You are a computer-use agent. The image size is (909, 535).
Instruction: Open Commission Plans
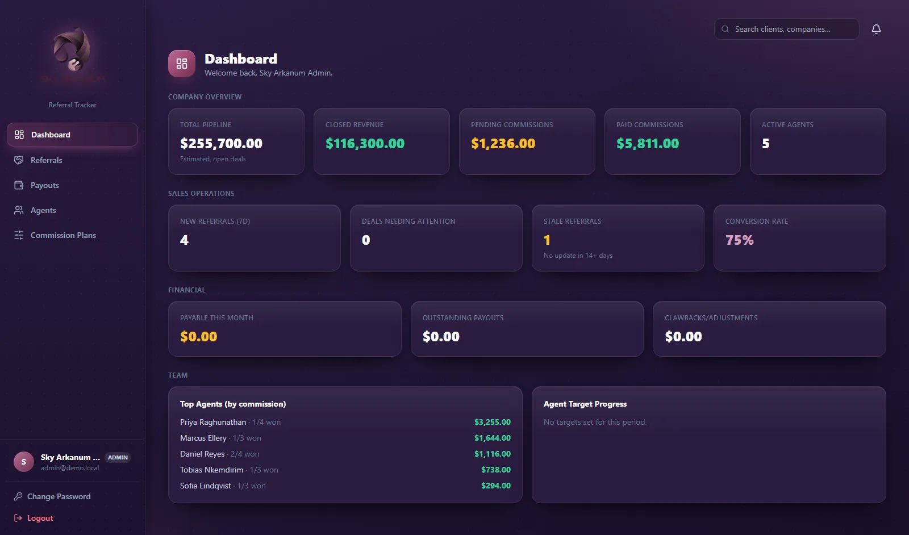point(72,235)
